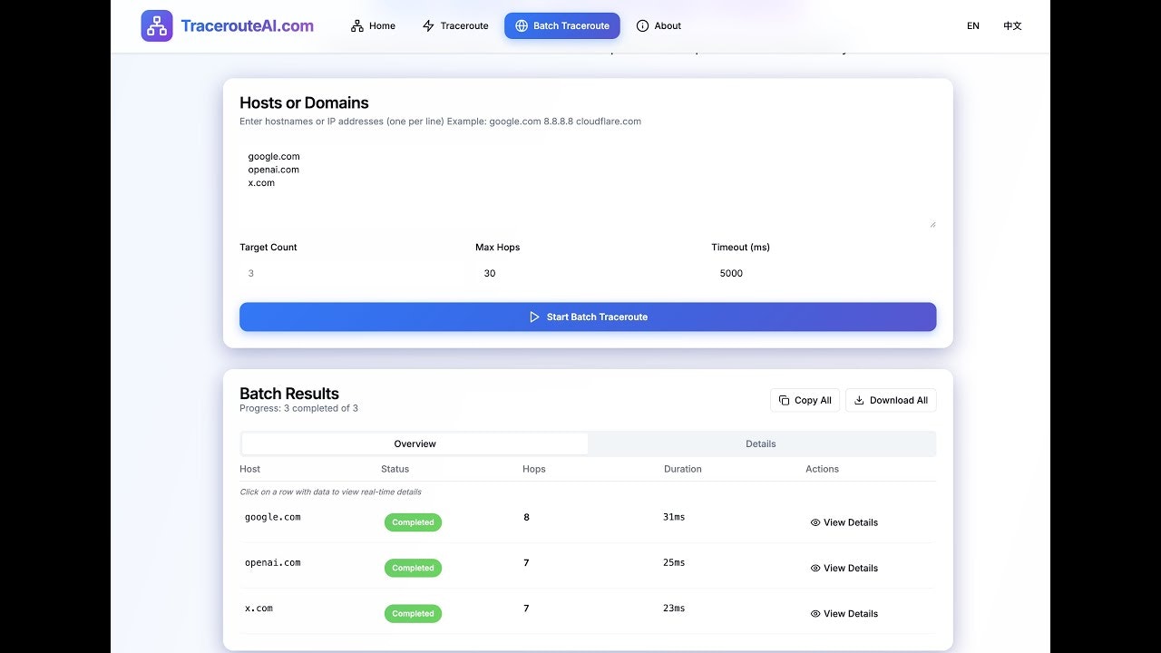The width and height of the screenshot is (1161, 653).
Task: Click the Target Count field
Action: coord(352,273)
